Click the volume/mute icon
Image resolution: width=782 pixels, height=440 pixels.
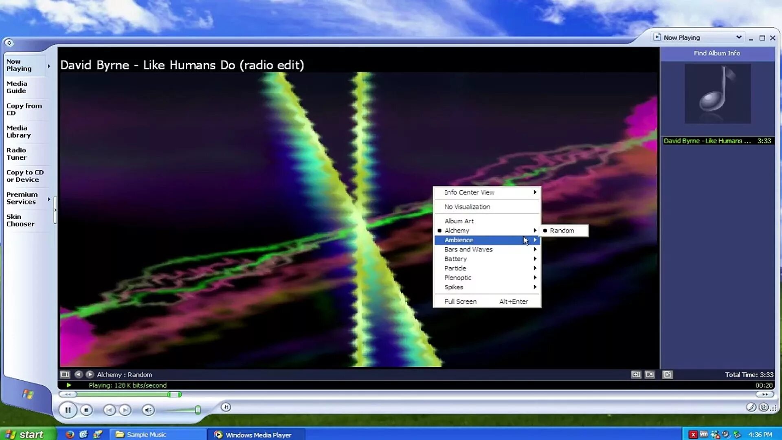149,410
